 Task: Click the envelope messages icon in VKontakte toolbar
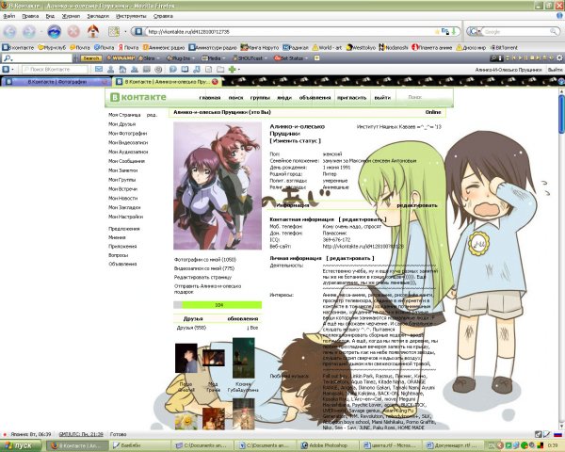[99, 69]
